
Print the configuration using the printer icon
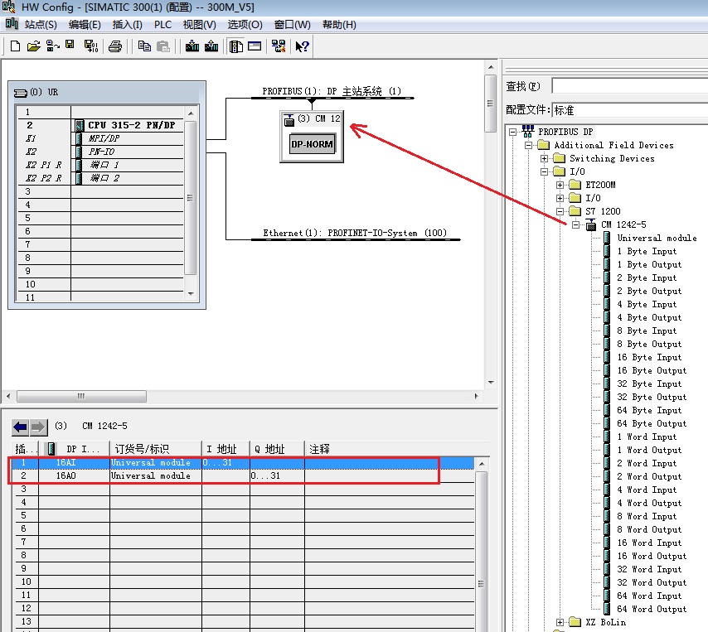115,46
